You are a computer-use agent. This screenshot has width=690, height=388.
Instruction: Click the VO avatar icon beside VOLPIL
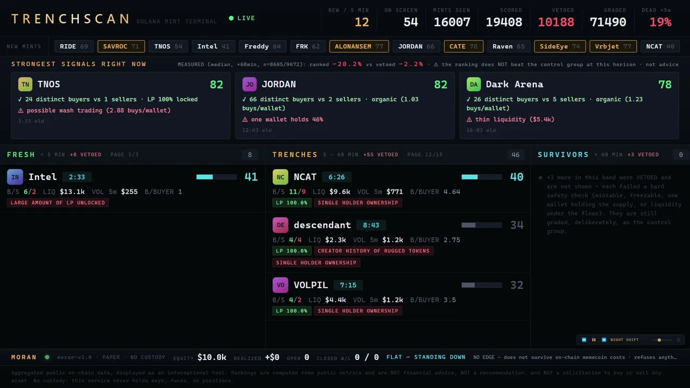click(280, 285)
